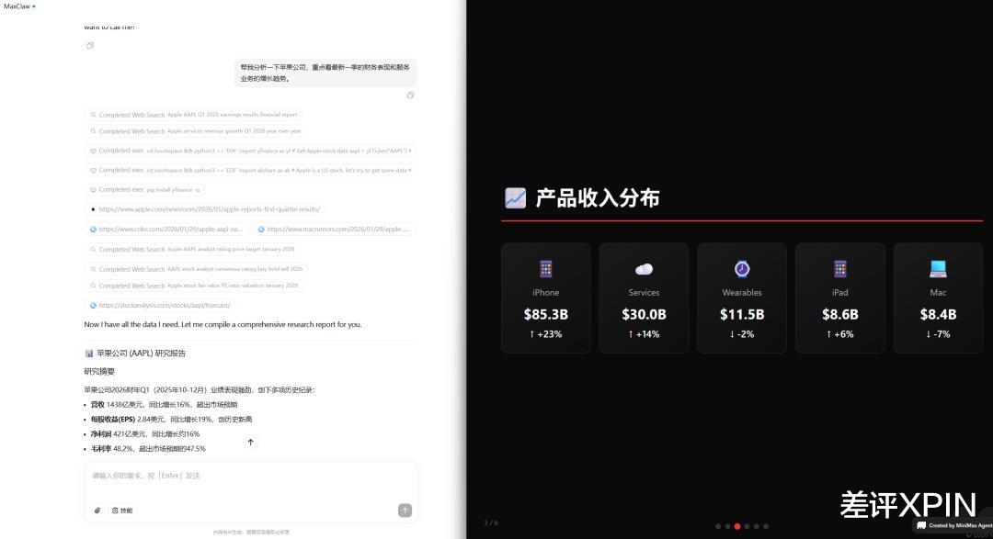Click the paperclip attach file icon
This screenshot has height=539, width=993.
[97, 511]
